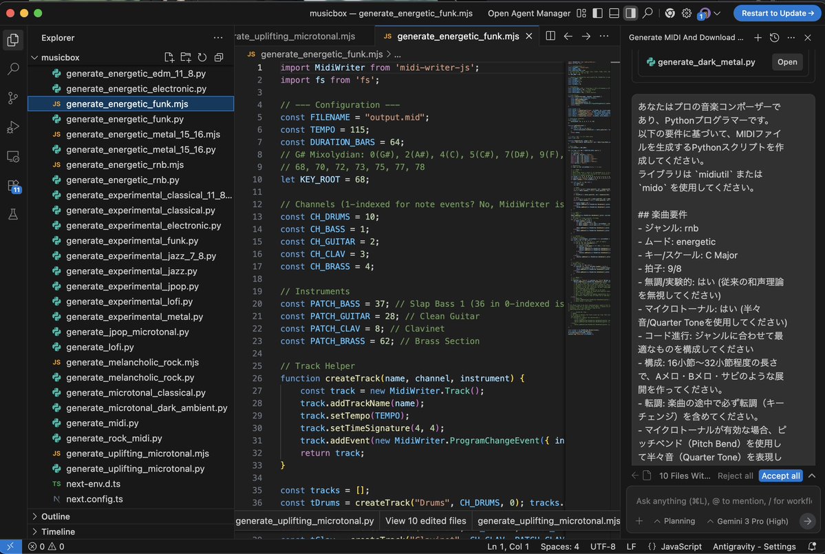The image size is (825, 554).
Task: Click Open next to generate_dark_metal.py
Action: pos(787,62)
